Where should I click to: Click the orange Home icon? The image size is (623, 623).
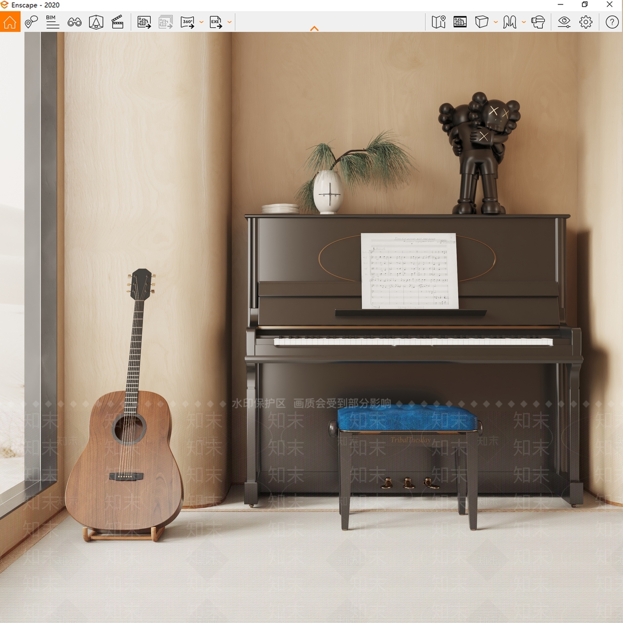[x=10, y=22]
